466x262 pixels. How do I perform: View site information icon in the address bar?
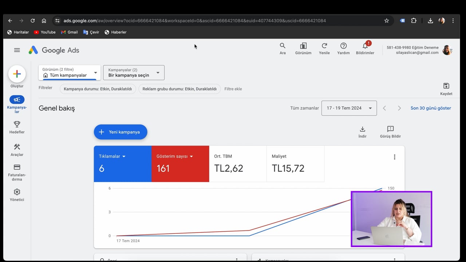58,21
